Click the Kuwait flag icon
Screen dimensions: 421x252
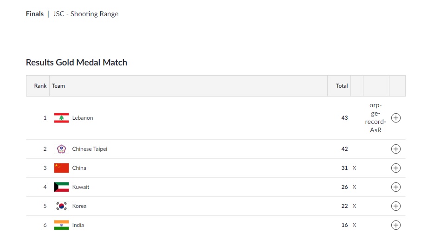(61, 187)
